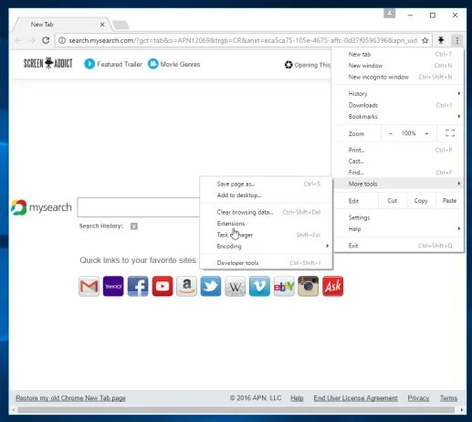Click the Copy button in Edit row
Image resolution: width=472 pixels, height=422 pixels.
(x=421, y=201)
